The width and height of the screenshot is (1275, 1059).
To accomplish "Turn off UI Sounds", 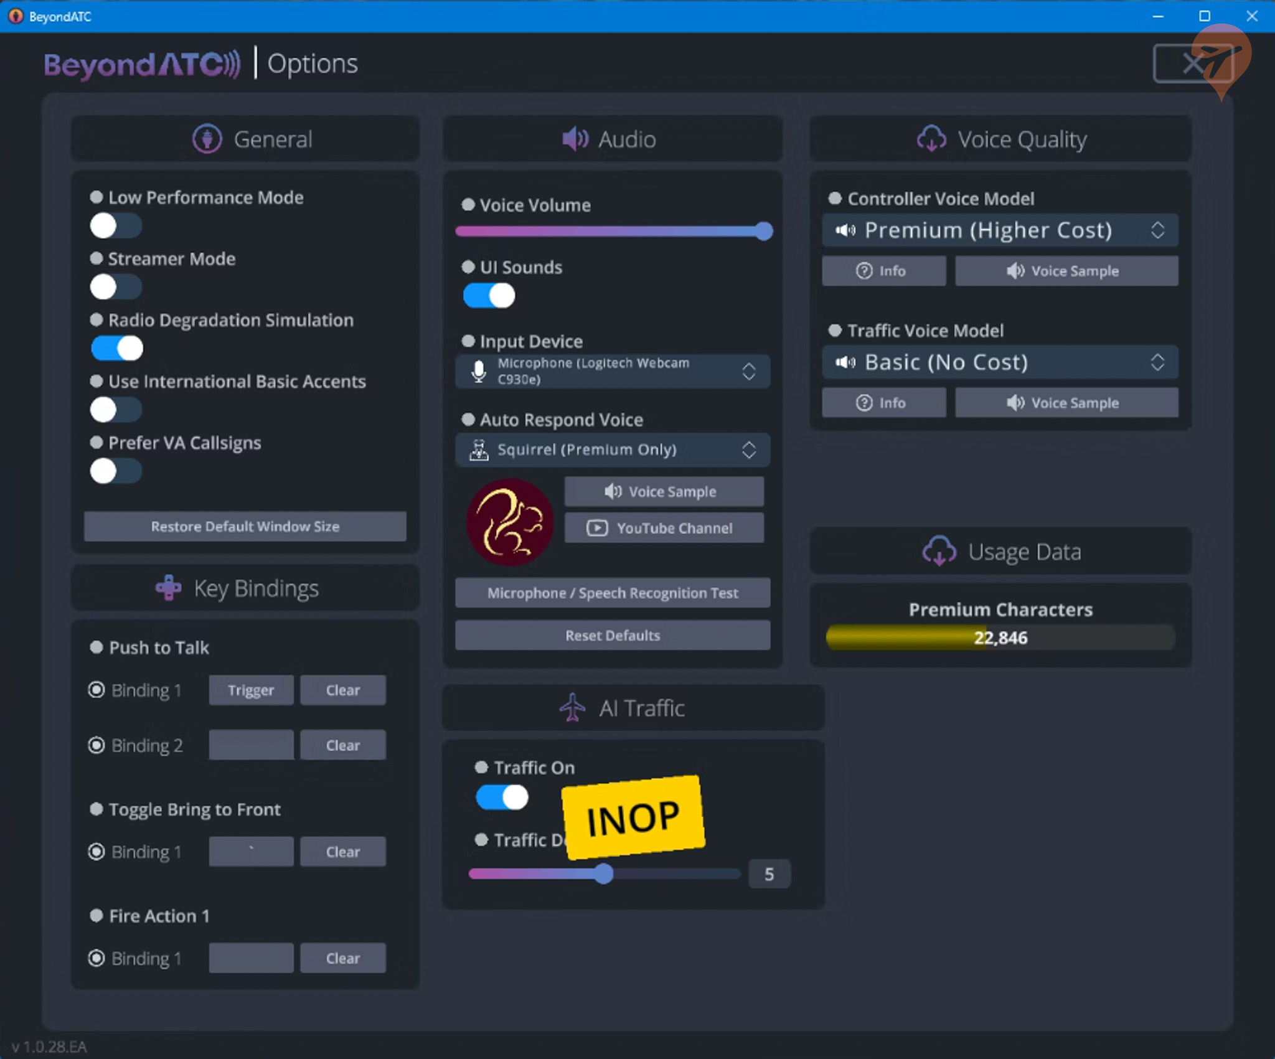I will [x=488, y=296].
